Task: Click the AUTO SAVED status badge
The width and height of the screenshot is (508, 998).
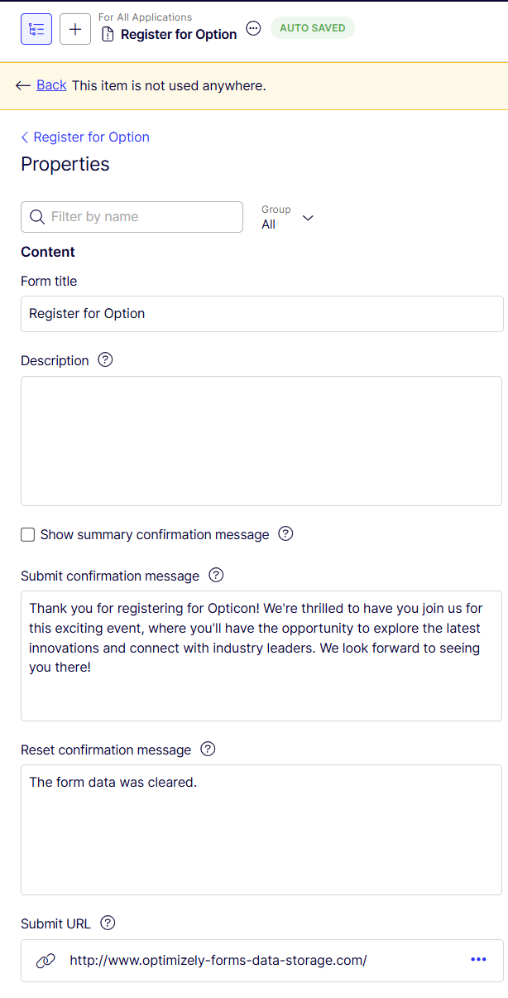Action: (x=313, y=28)
